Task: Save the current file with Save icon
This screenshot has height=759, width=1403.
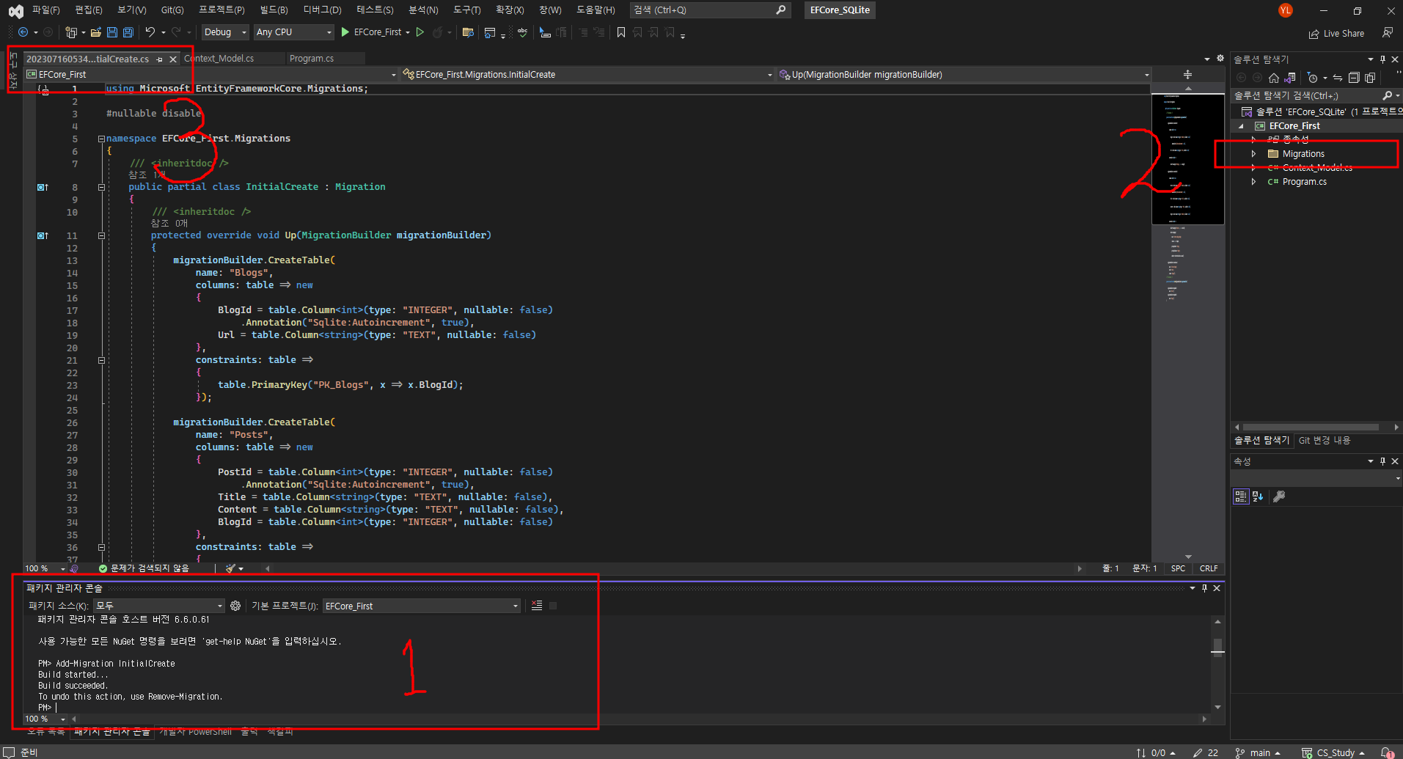Action: coord(112,32)
